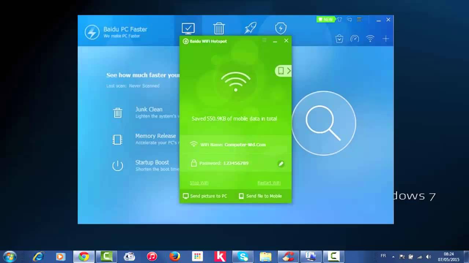Screen dimensions: 469x263
Task: Show hidden tray icons arrow
Action: point(394,257)
